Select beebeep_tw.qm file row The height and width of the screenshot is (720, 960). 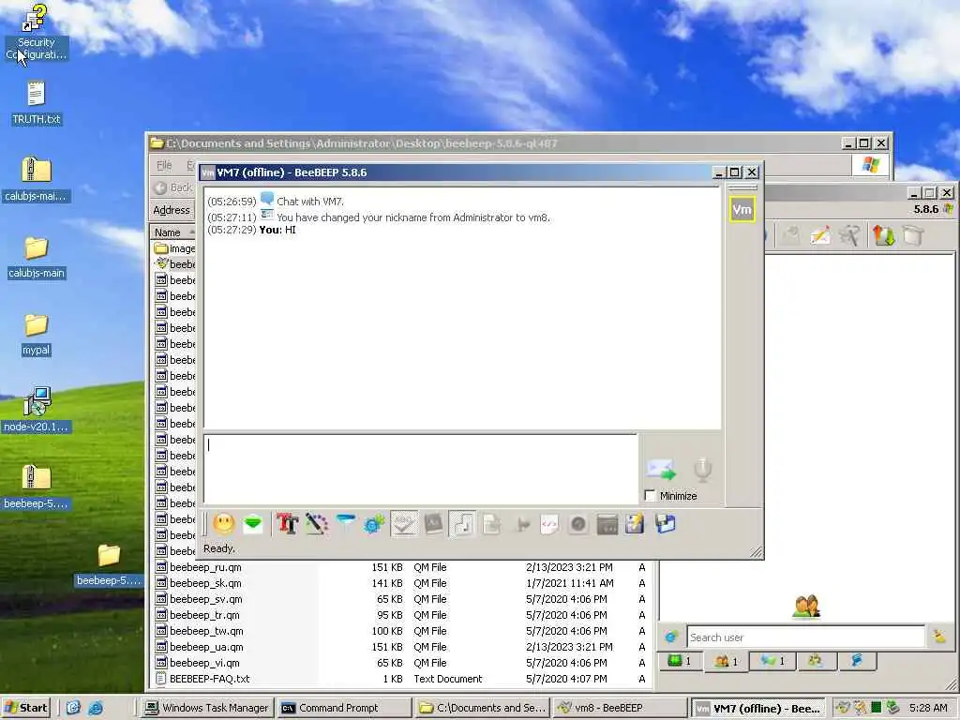(401, 631)
